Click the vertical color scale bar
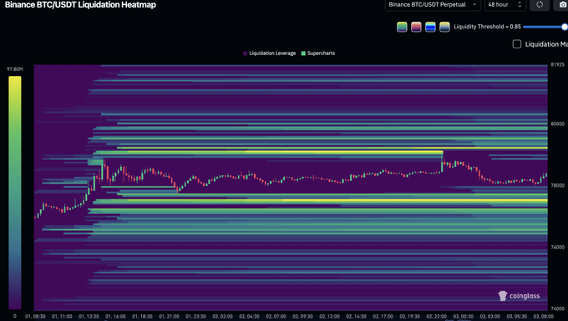The width and height of the screenshot is (568, 321). (15, 193)
